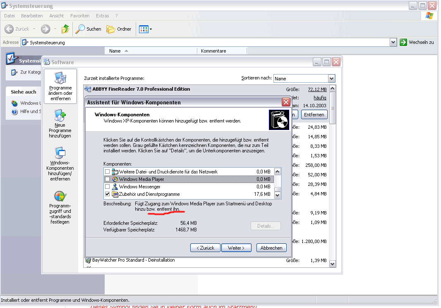Click < Zurück in the wizard
This screenshot has height=308, width=441.
205,248
